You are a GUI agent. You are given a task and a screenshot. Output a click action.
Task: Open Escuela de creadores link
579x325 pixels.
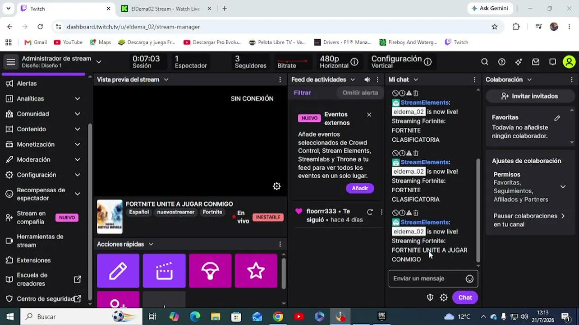pyautogui.click(x=43, y=279)
